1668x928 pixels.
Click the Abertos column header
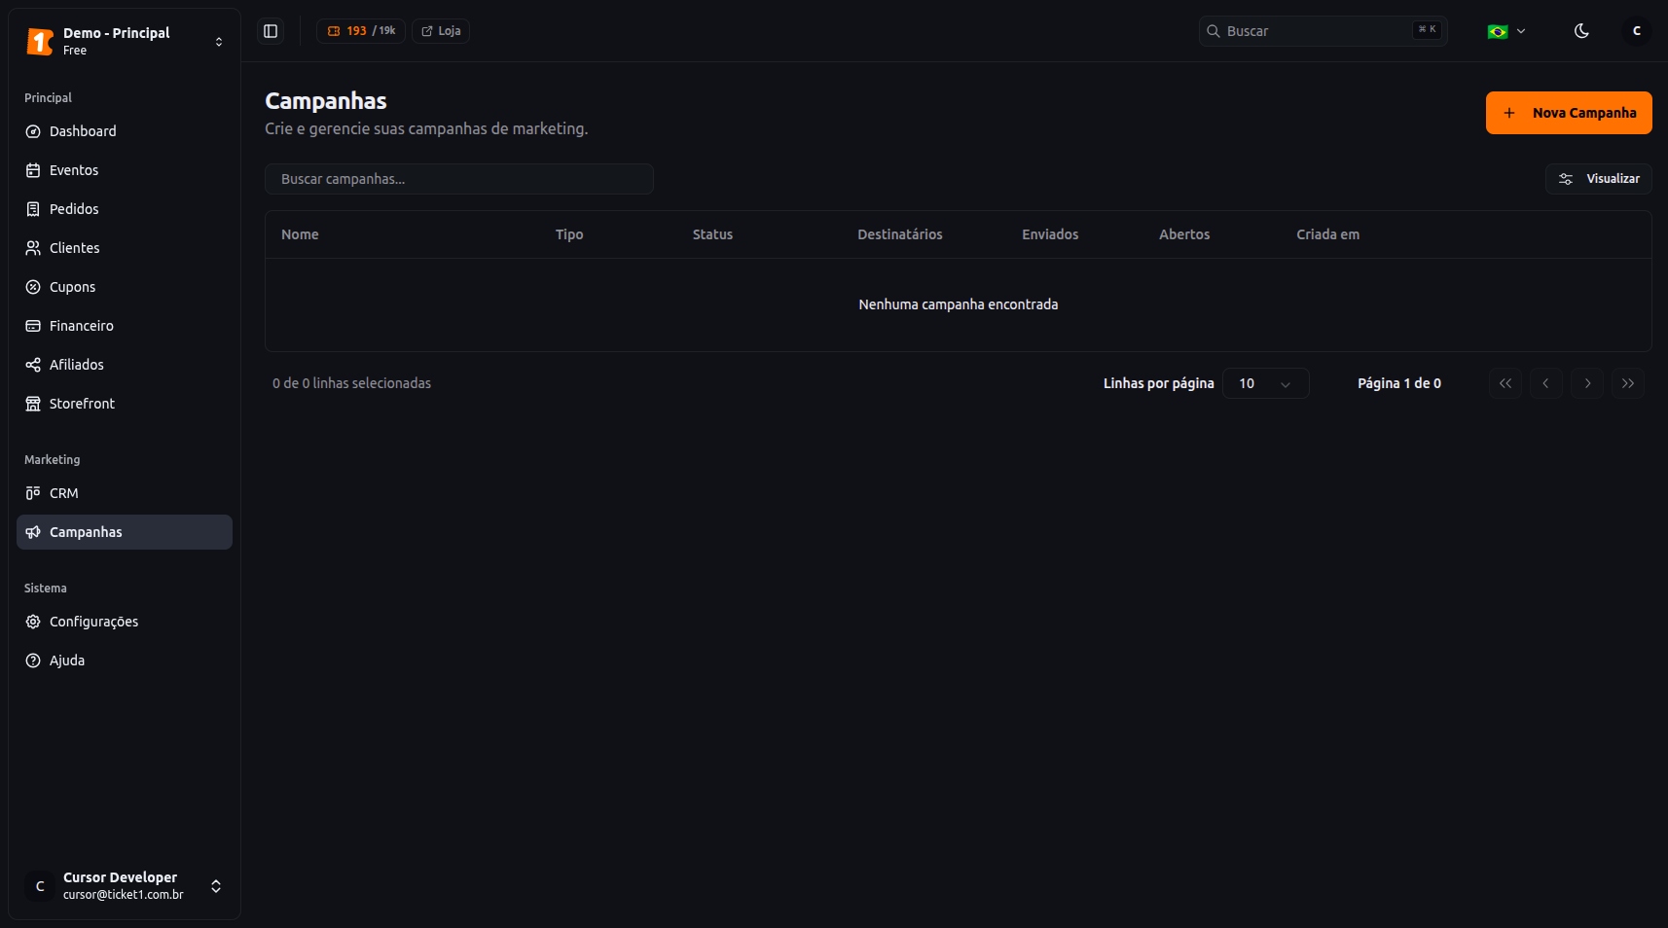pyautogui.click(x=1184, y=234)
